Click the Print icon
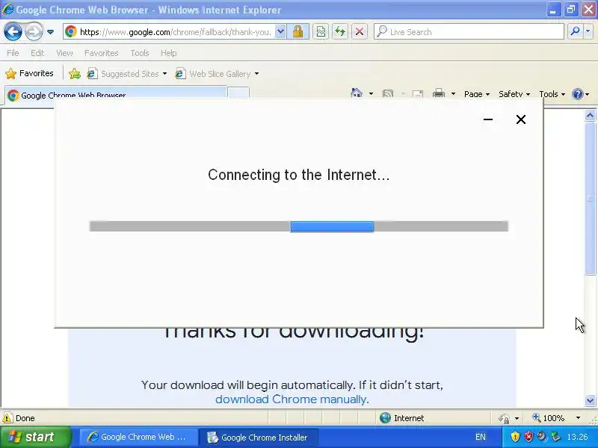Viewport: 598px width, 448px height. click(439, 93)
